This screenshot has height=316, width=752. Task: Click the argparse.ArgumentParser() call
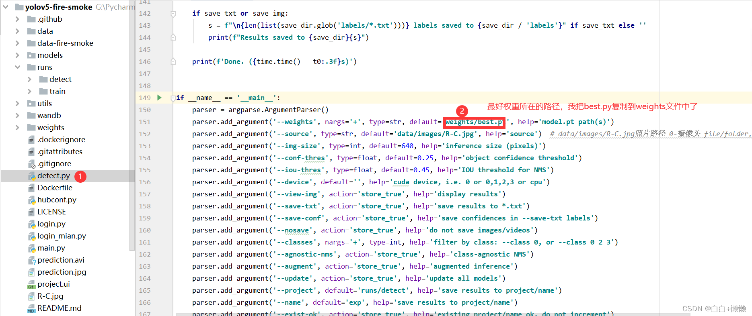click(x=278, y=110)
